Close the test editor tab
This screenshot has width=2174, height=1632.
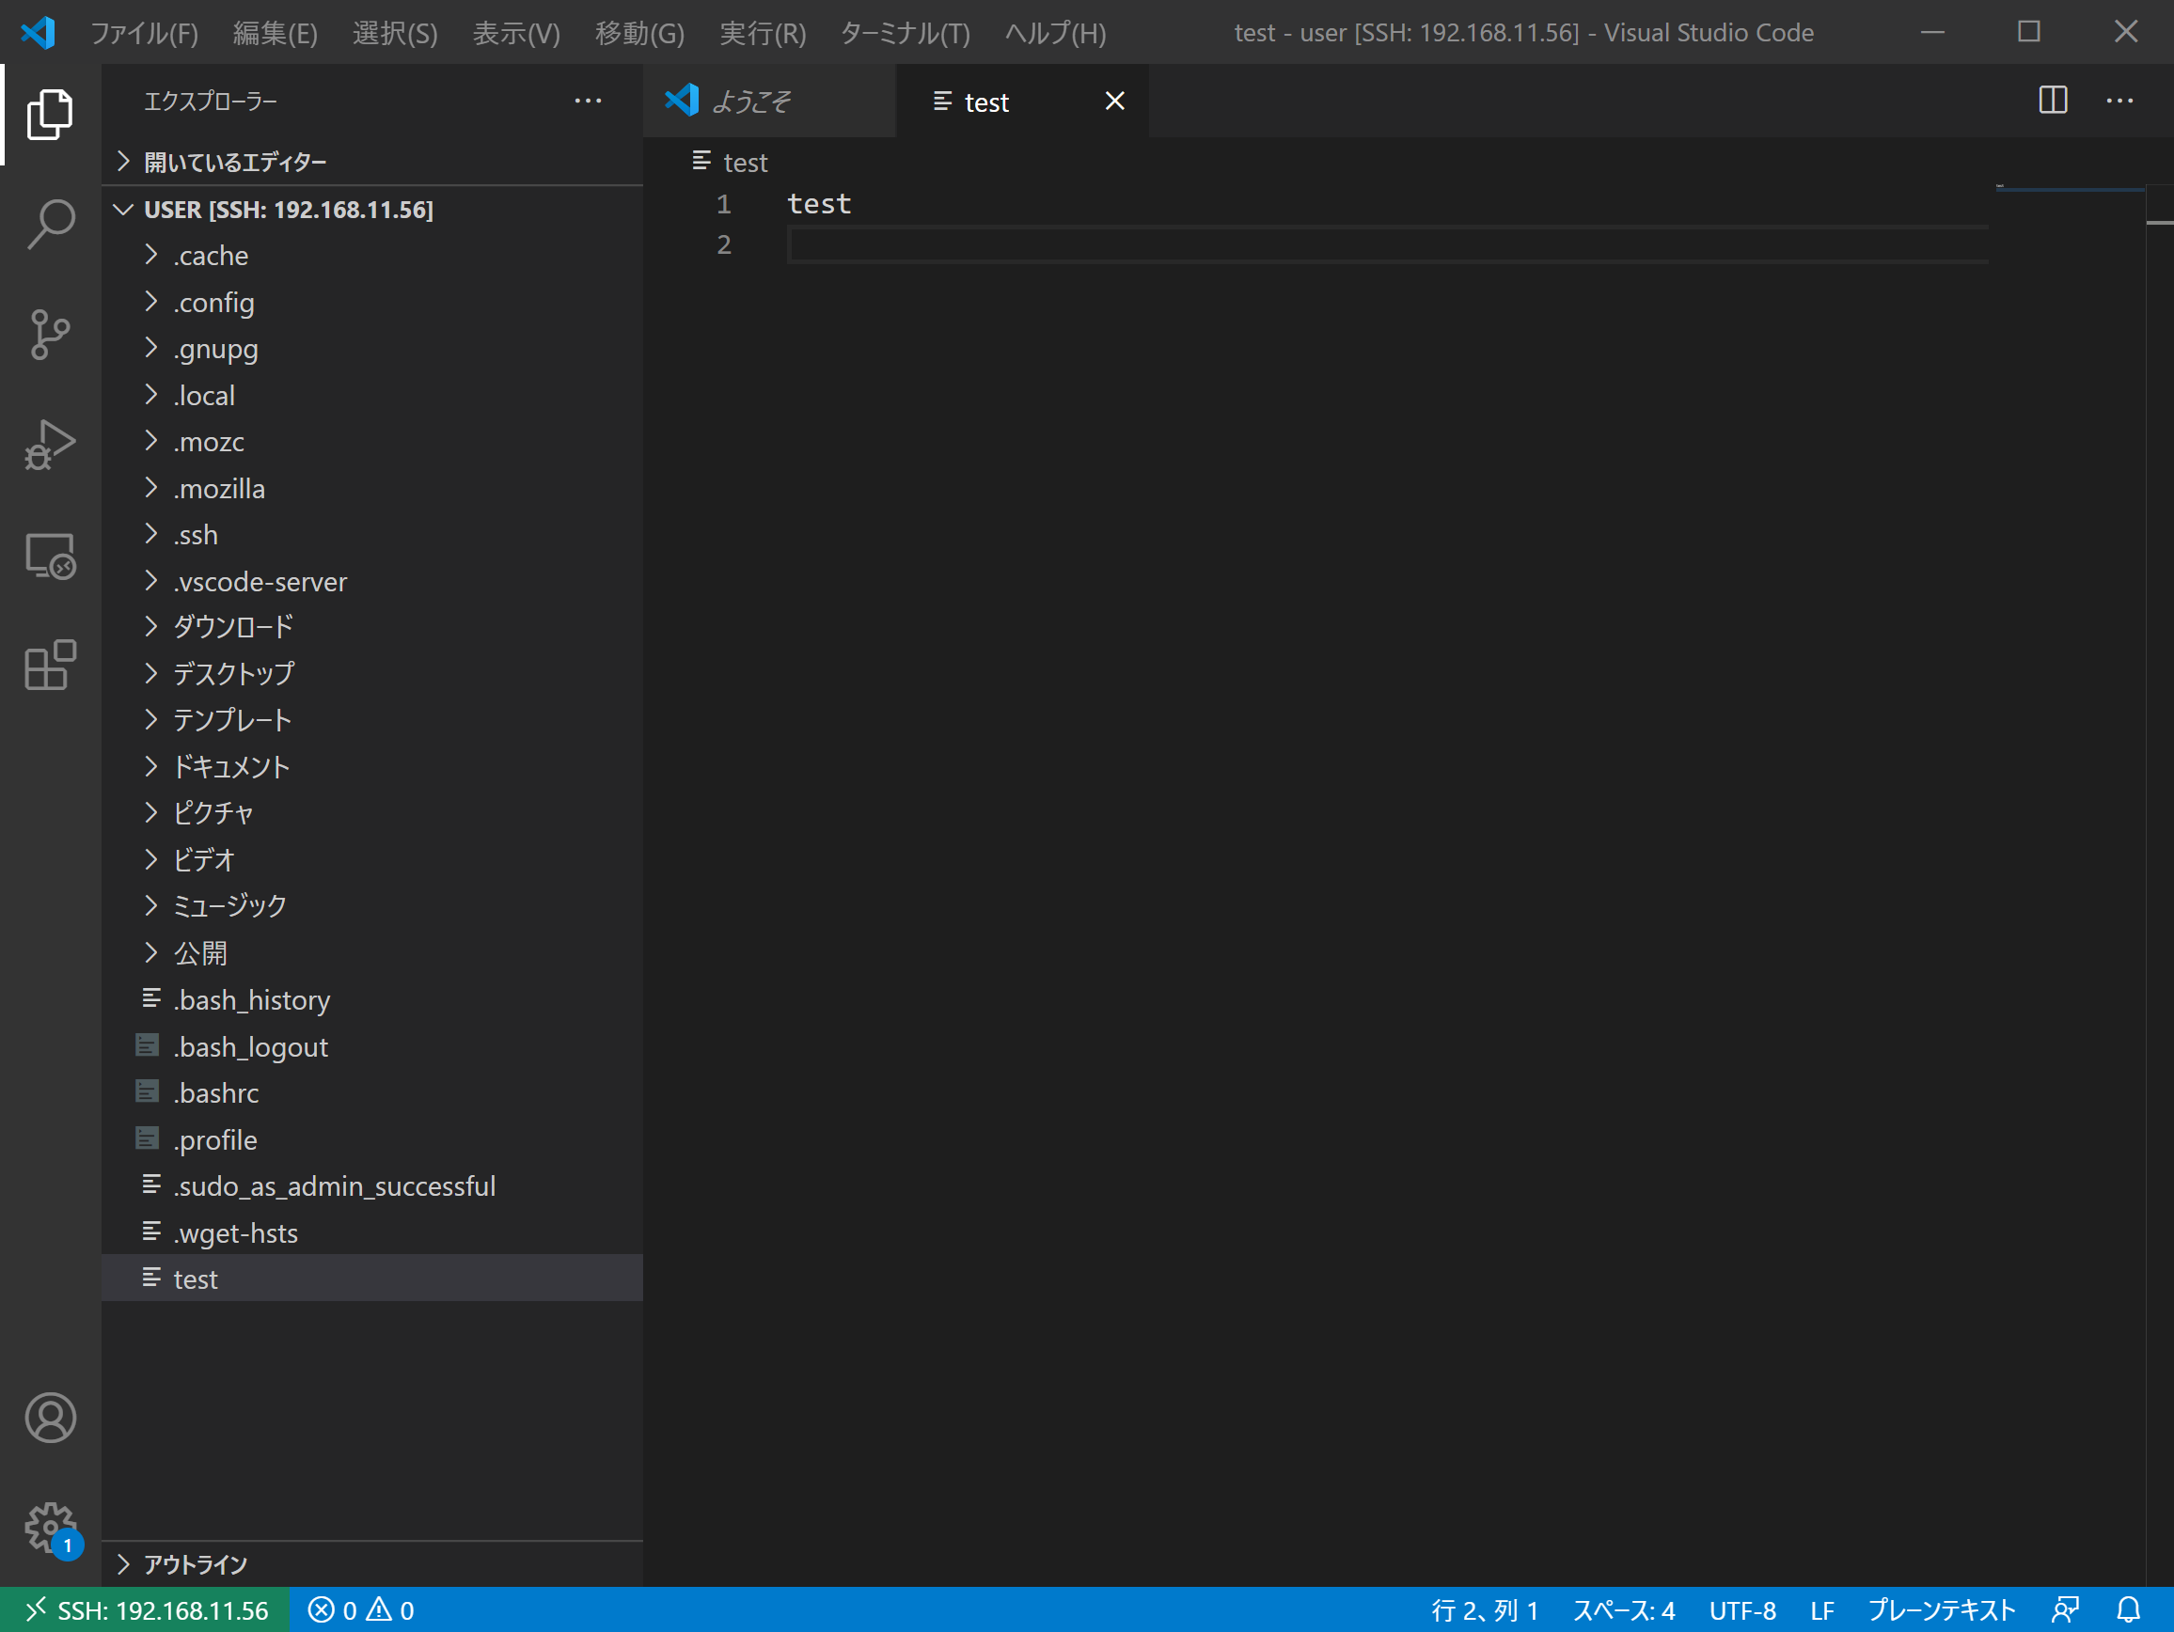click(x=1113, y=102)
